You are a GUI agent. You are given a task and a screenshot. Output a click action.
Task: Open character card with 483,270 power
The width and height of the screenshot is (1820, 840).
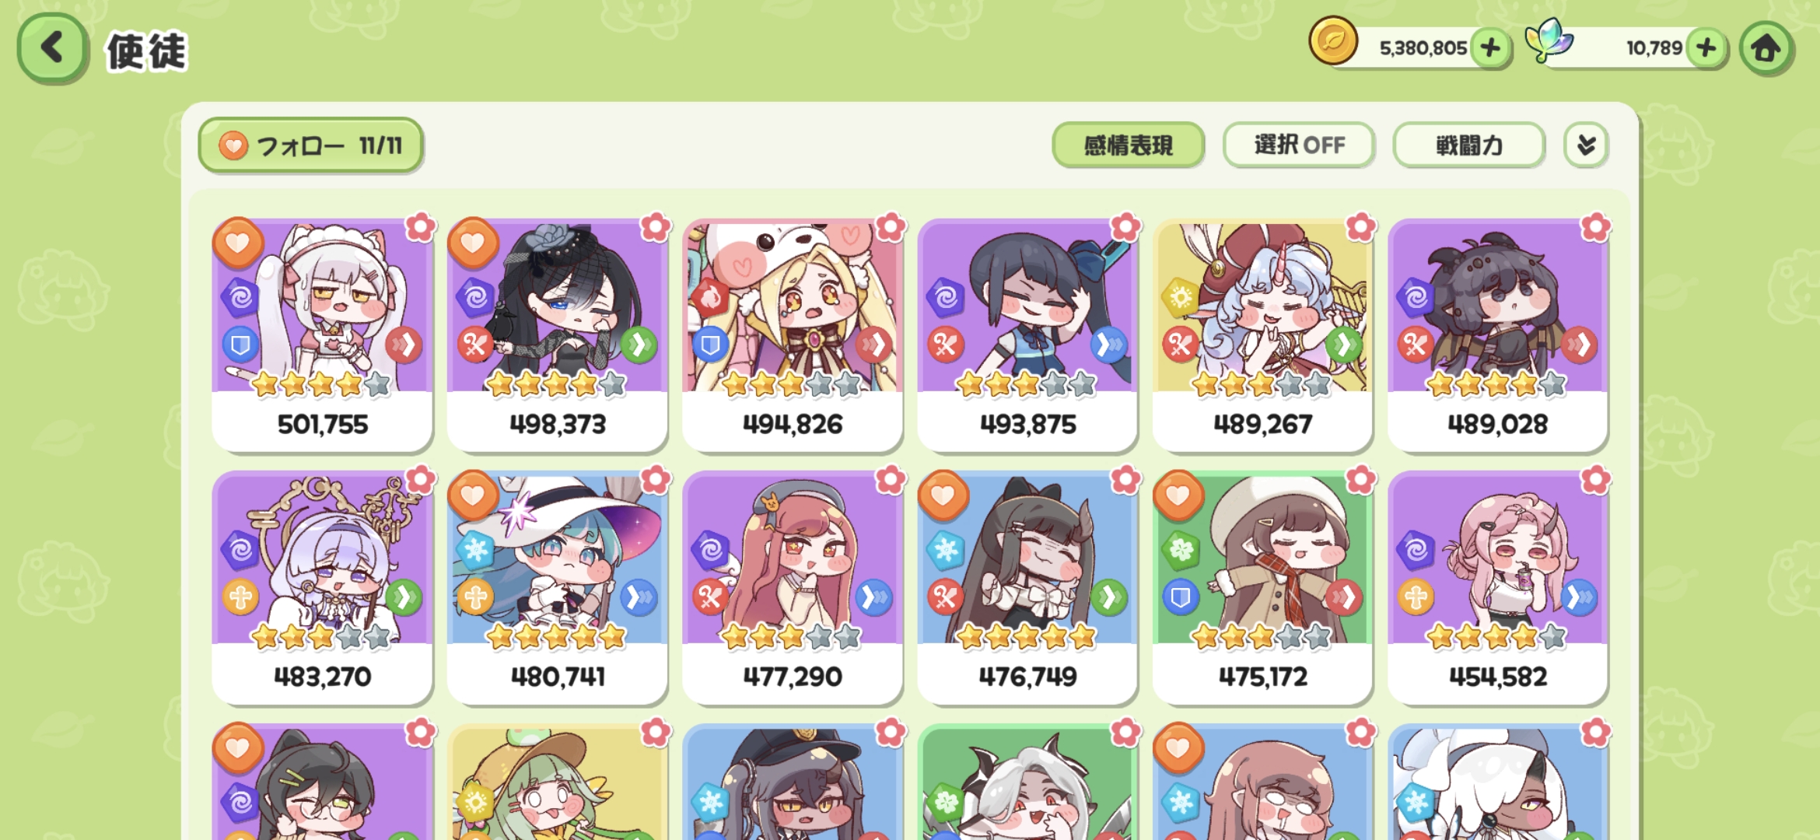[322, 587]
